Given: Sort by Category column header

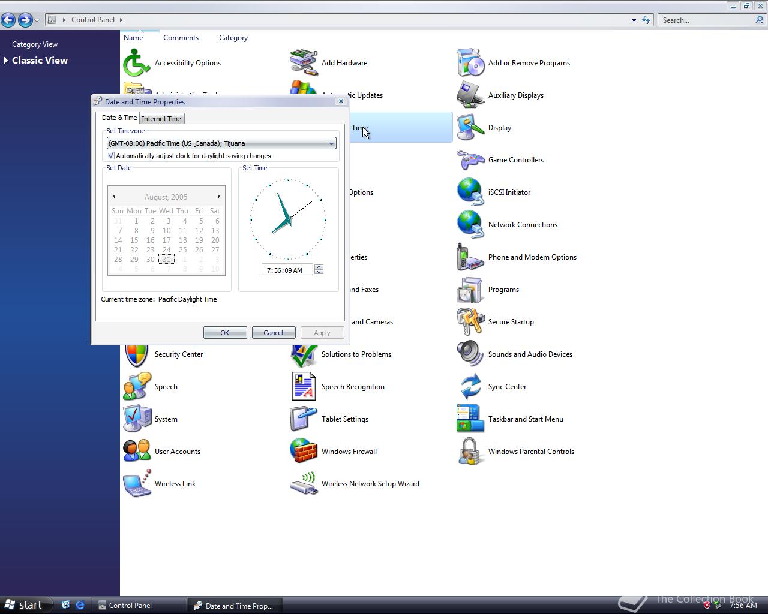Looking at the screenshot, I should [233, 38].
